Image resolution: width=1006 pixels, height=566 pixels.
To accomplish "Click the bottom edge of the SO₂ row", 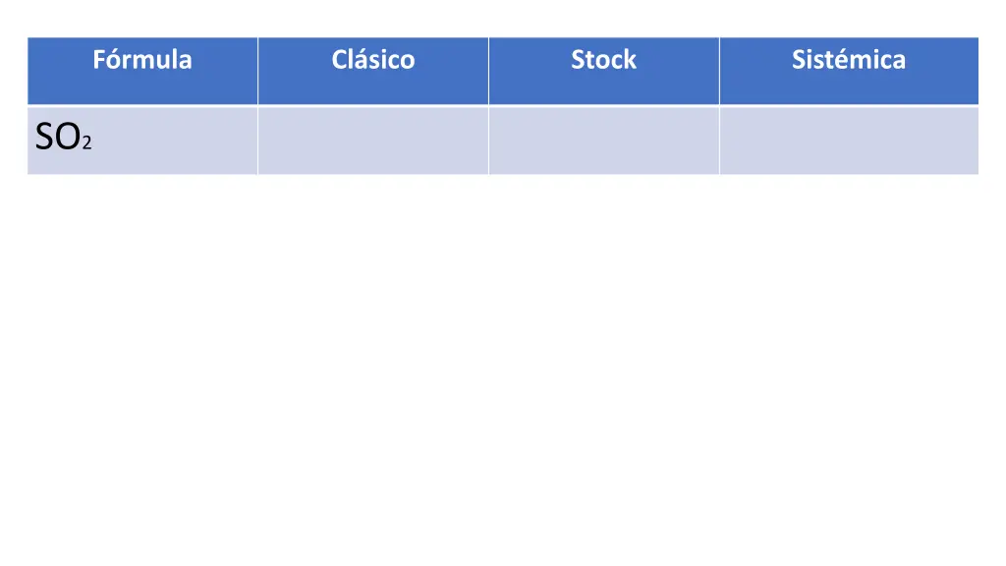I will [503, 174].
